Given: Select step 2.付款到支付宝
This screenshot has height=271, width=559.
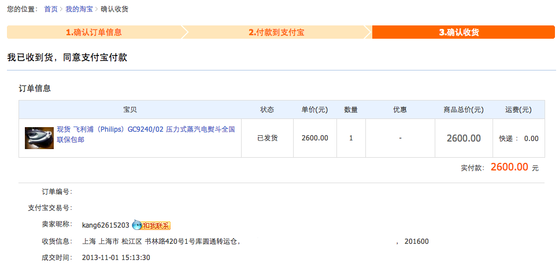Looking at the screenshot, I should coord(277,32).
